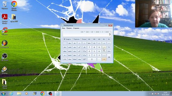Open the Action Center flag icon in the tray
172x96 pixels.
[x=152, y=94]
